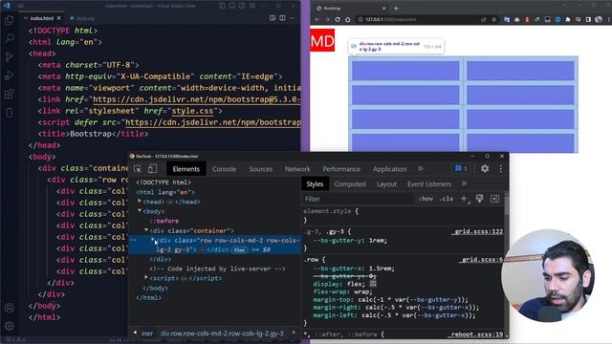Click Chrome home button
The width and height of the screenshot is (612, 344).
pos(348,19)
